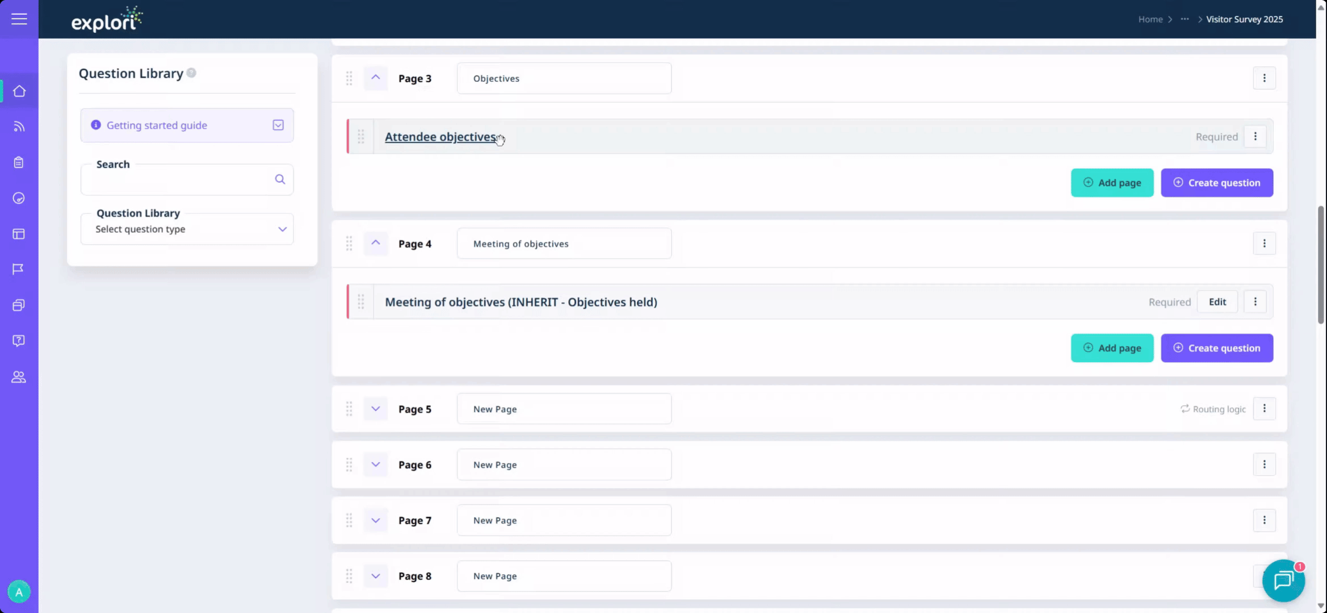The height and width of the screenshot is (613, 1327).
Task: Click Create question under Page 3
Action: (1216, 183)
